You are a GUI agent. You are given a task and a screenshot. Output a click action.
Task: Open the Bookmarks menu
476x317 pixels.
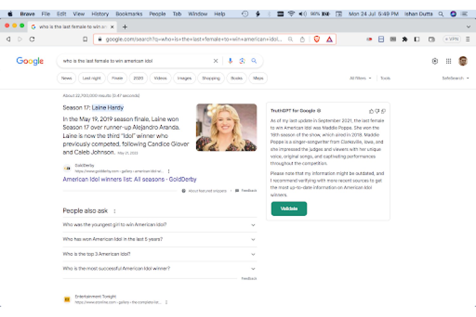click(x=129, y=14)
